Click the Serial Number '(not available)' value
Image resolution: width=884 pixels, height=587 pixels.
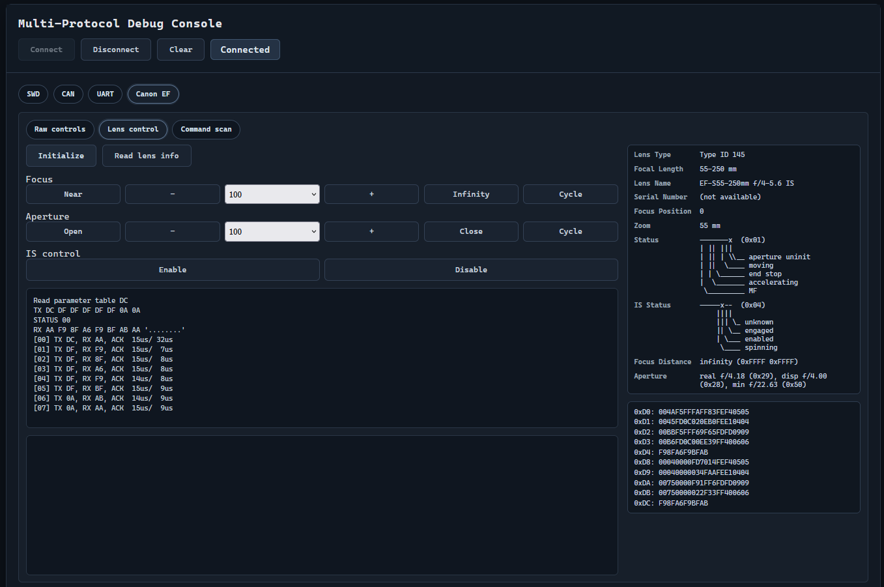[x=730, y=197]
